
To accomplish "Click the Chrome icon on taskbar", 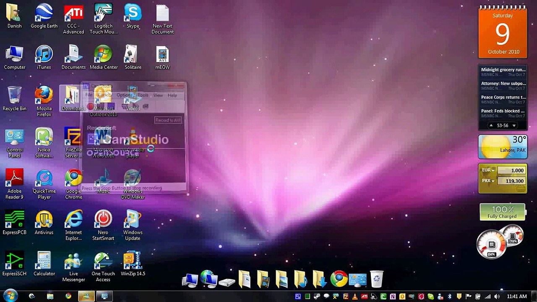I will (68, 296).
